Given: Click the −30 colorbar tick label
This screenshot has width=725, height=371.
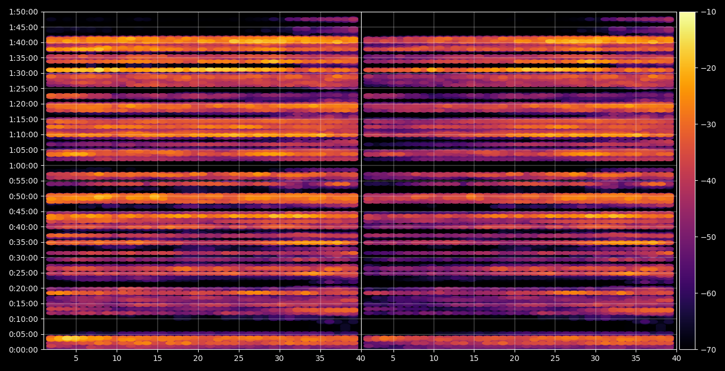Looking at the screenshot, I should click(x=708, y=124).
